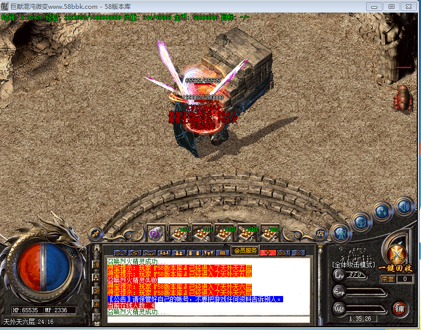
Task: Click the 负重: 244/40883 weight readout
Action: pos(147,17)
